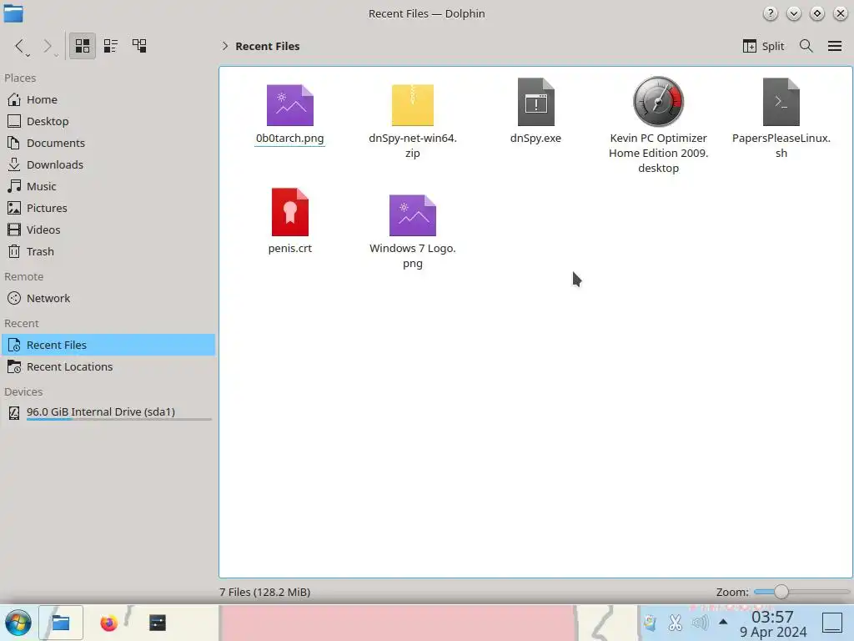
Task: Open the hamburger menu
Action: pyautogui.click(x=834, y=47)
